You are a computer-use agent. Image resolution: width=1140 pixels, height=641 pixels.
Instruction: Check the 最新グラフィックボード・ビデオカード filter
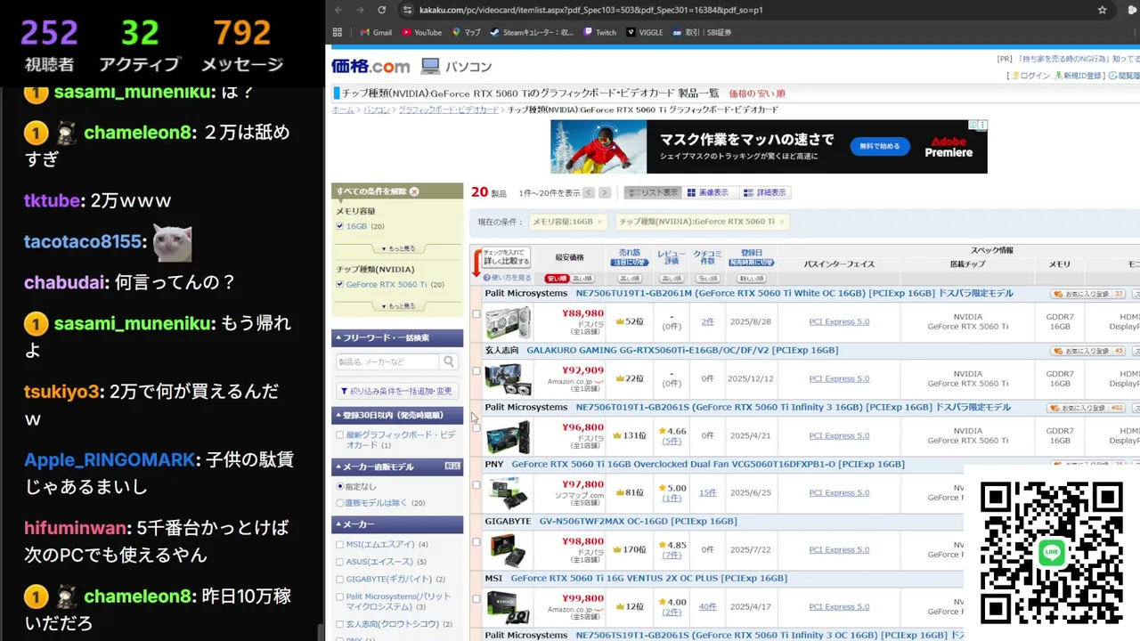(x=340, y=435)
